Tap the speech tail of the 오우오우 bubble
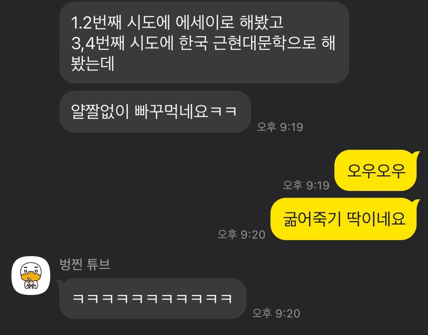Screen dimensions: 428x335 (x=416, y=154)
